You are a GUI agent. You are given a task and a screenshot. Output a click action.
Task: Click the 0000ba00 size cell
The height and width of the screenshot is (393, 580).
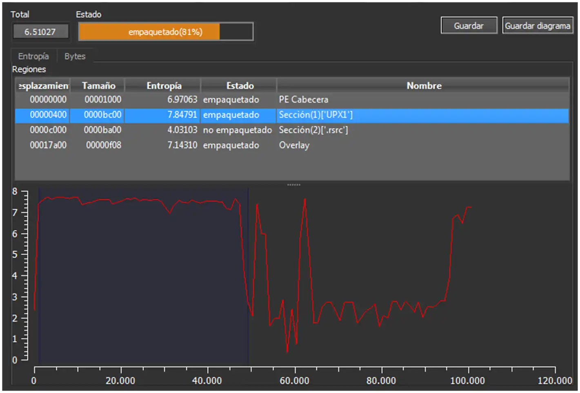tap(102, 130)
